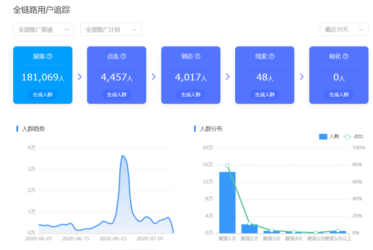The image size is (373, 250).
Task: Click the peak of the 人群趋势 chart
Action: [x=123, y=156]
